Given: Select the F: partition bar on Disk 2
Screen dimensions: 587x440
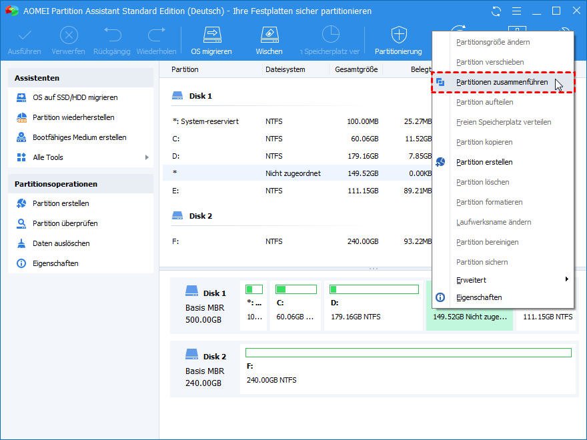Looking at the screenshot, I should pyautogui.click(x=408, y=369).
